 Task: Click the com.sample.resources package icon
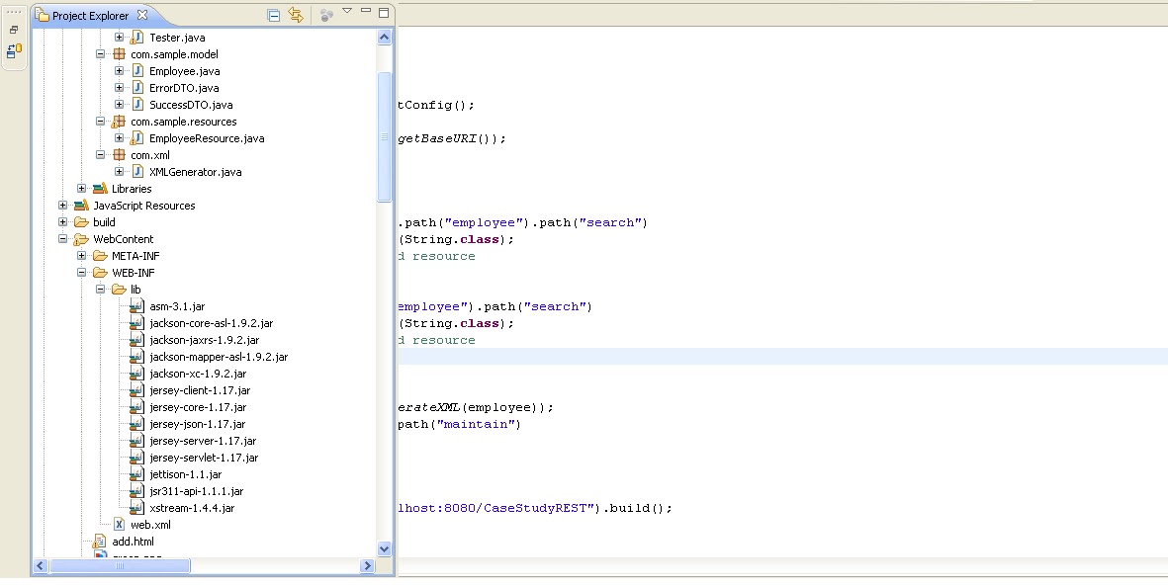coord(119,122)
